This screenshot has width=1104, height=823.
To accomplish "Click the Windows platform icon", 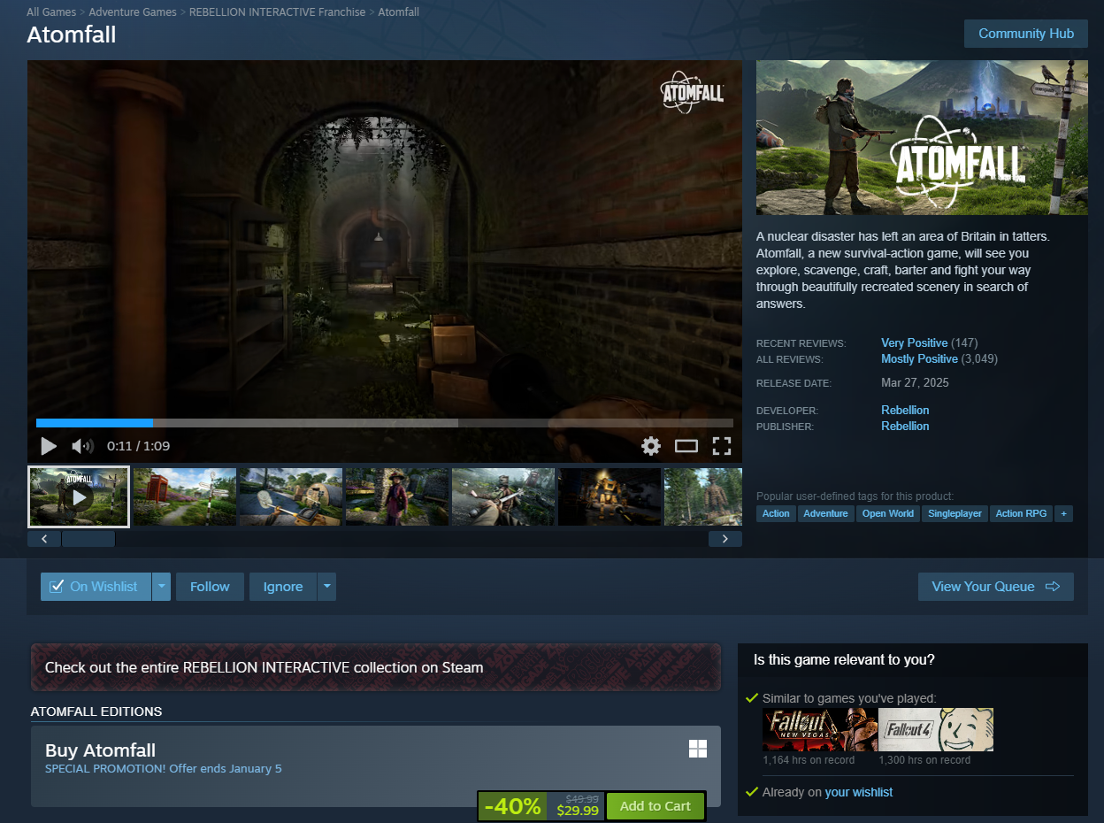I will (698, 750).
